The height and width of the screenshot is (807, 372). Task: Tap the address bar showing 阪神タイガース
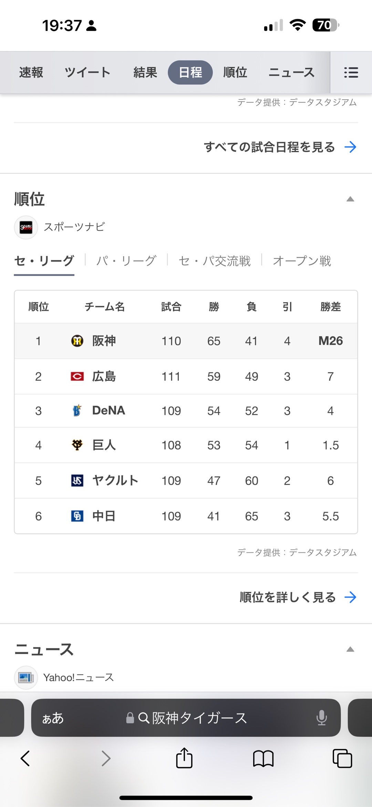193,718
